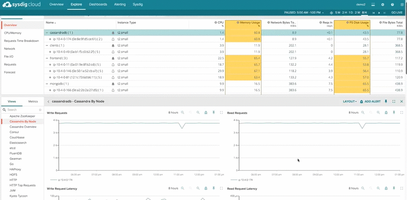
Task: Click the Memory Usage column gear icon
Action: tap(238, 22)
